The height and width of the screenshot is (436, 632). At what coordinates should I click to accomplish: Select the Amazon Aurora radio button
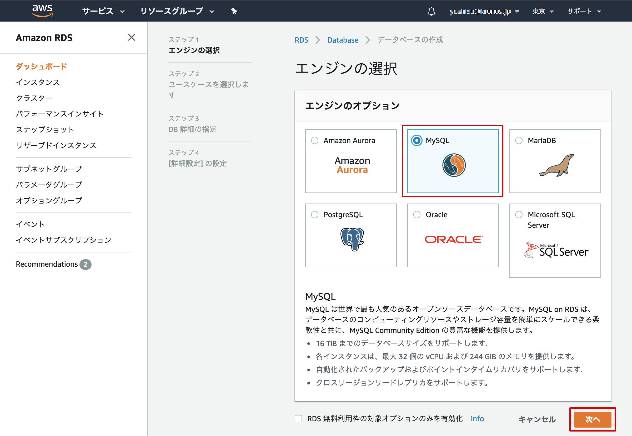[x=315, y=140]
